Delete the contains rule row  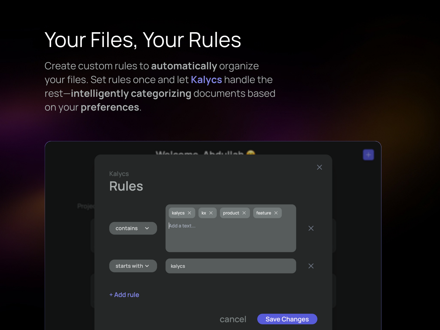click(311, 228)
